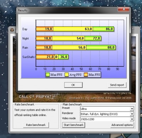This screenshot has height=138, width=142.
Task: Click the Start benchmark button
Action: pyautogui.click(x=73, y=125)
